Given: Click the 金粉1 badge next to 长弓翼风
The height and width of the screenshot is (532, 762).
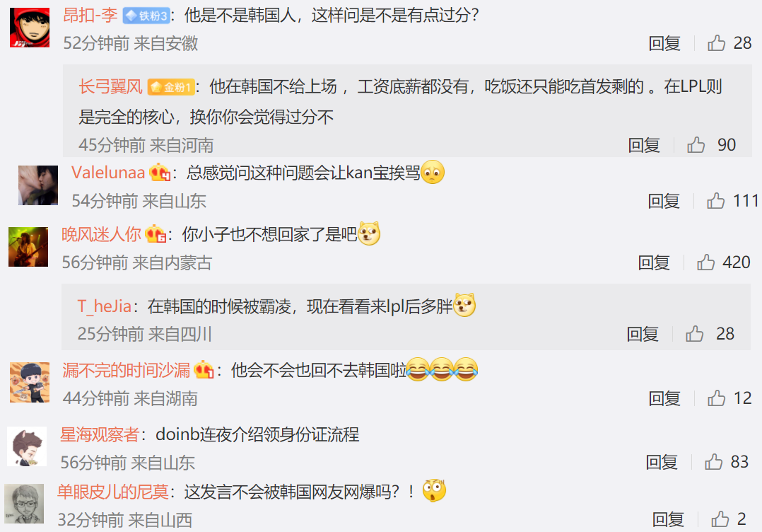Looking at the screenshot, I should point(171,87).
